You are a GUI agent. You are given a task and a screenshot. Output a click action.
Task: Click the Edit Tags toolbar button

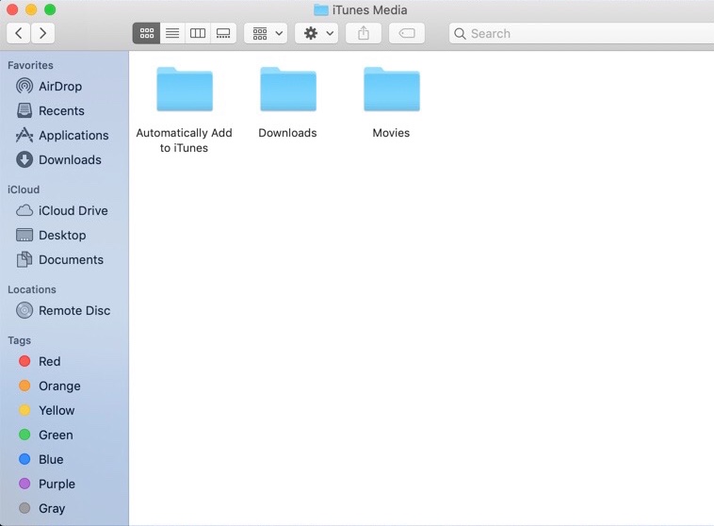pyautogui.click(x=407, y=33)
